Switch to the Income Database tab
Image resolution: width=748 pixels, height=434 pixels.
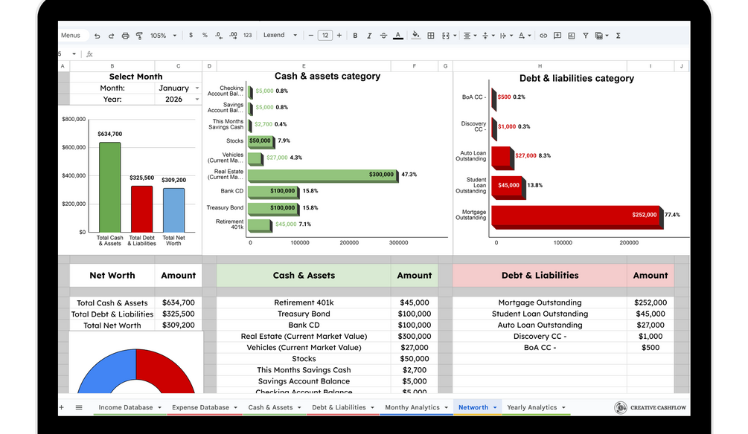point(126,407)
